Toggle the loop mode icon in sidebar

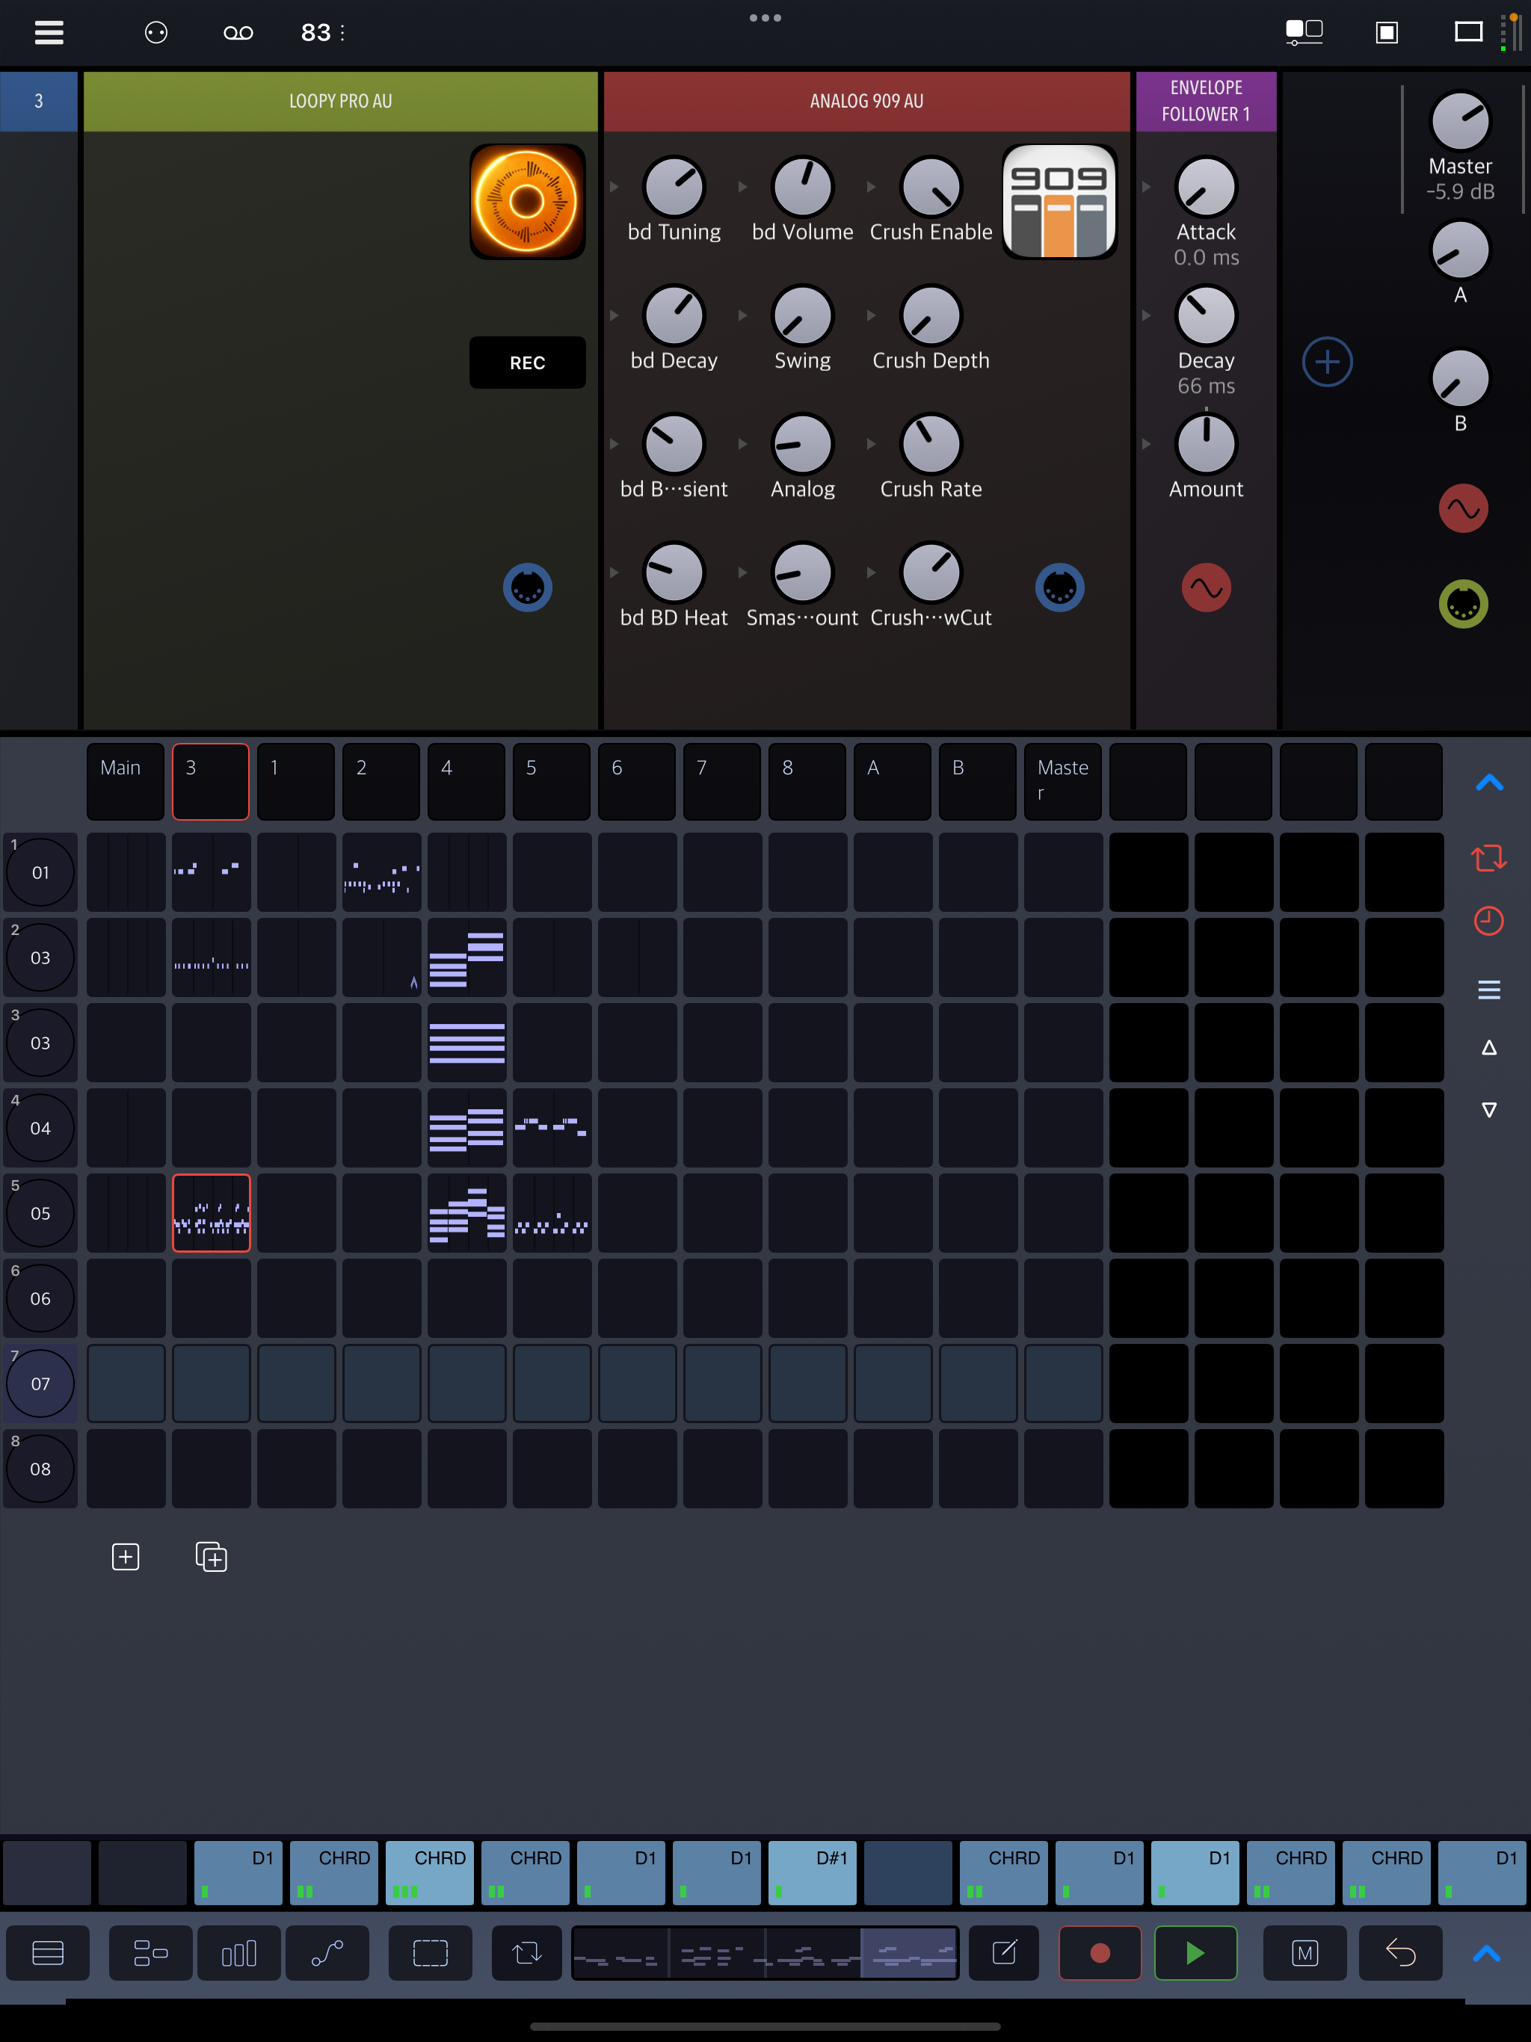coord(1488,857)
